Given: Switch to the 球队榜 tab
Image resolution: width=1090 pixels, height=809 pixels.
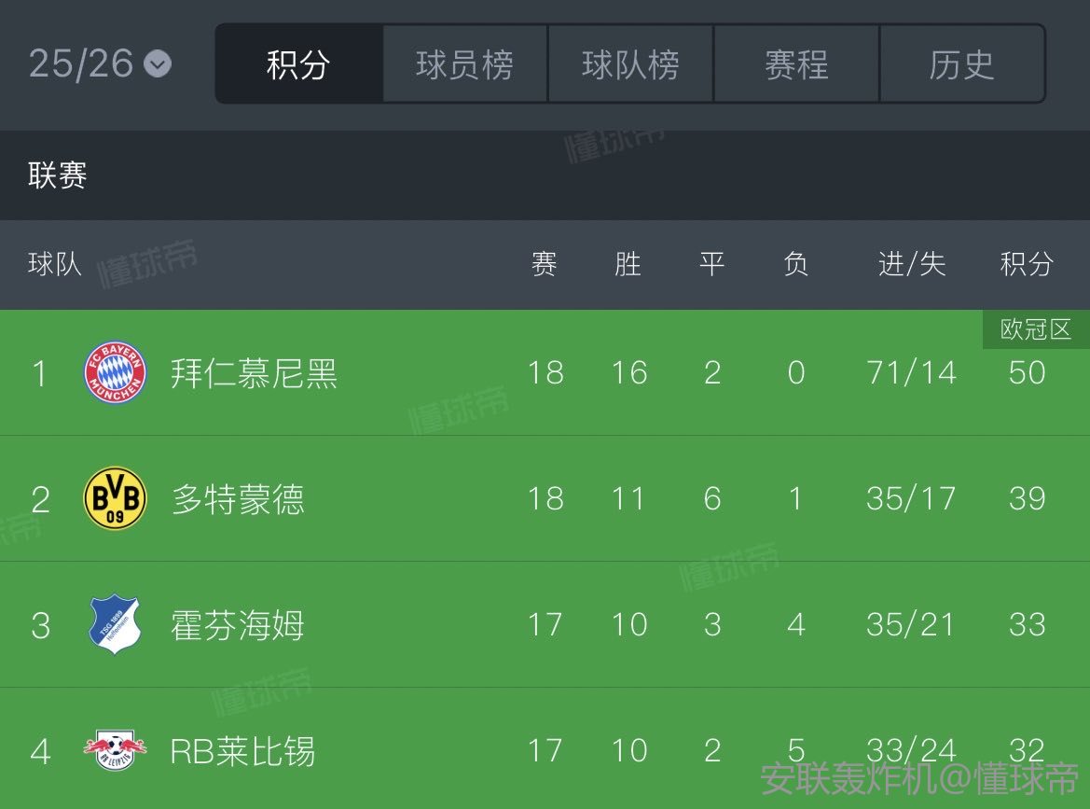Looking at the screenshot, I should click(x=630, y=64).
